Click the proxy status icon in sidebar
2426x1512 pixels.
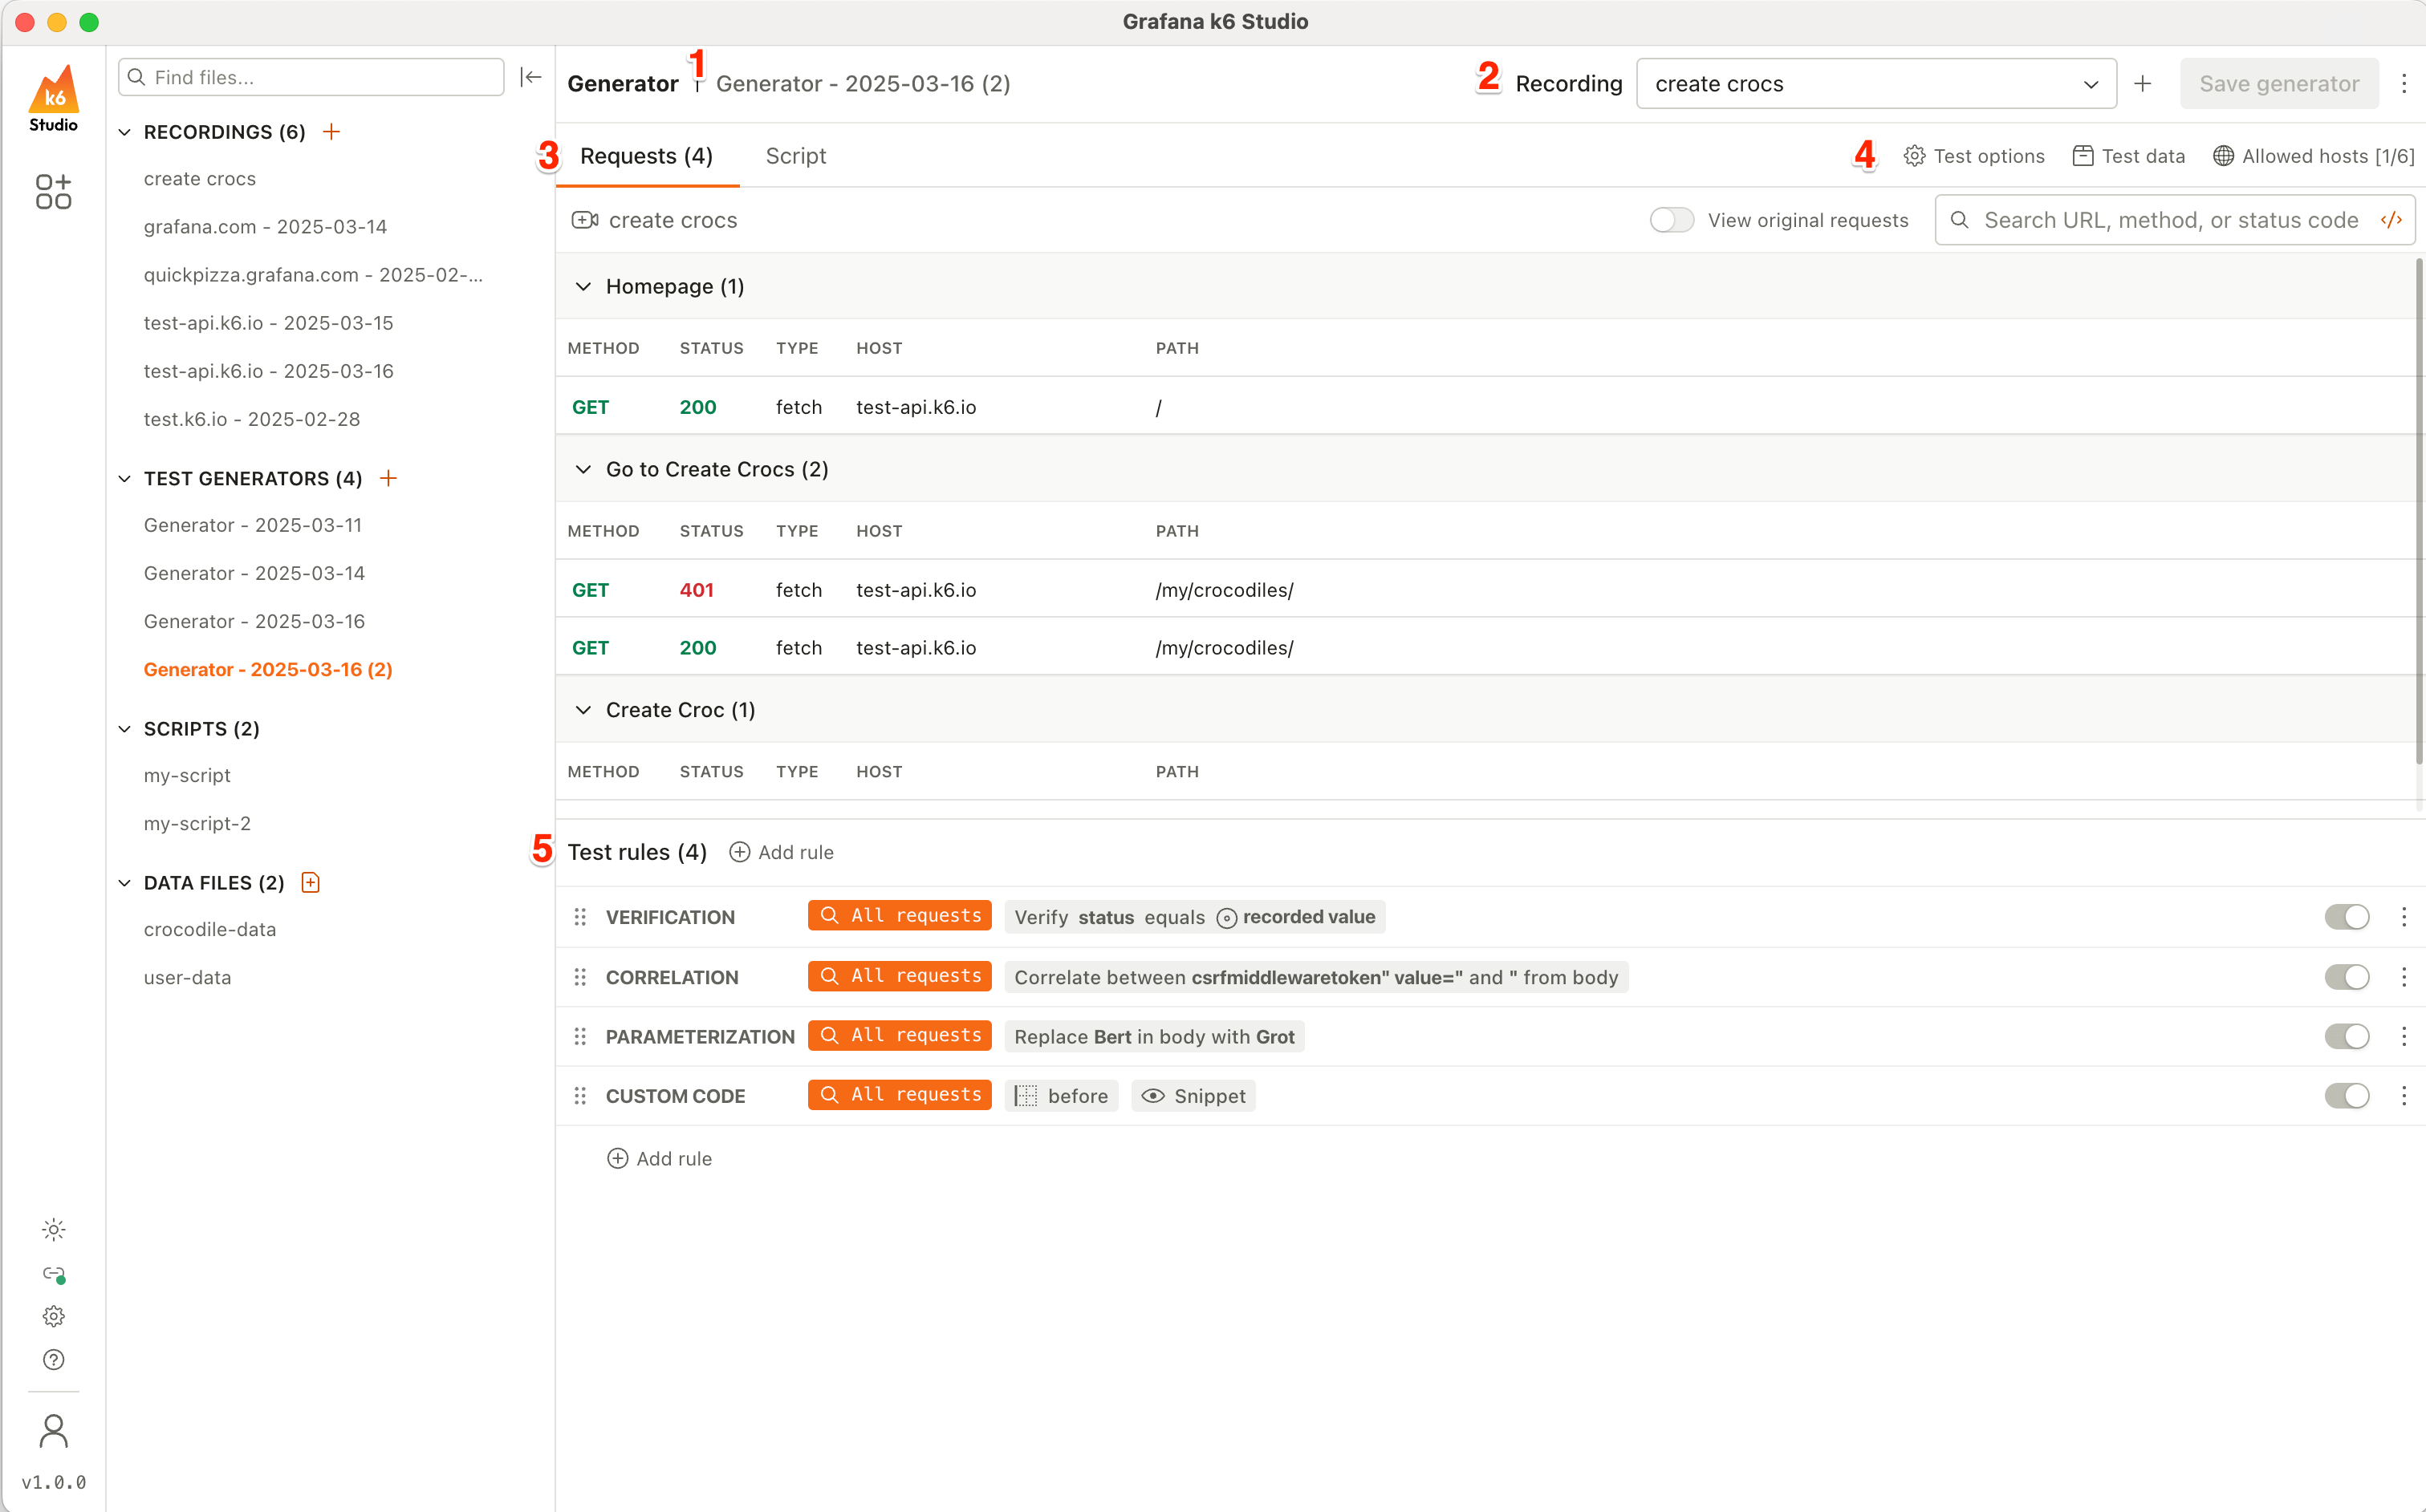coord(54,1274)
